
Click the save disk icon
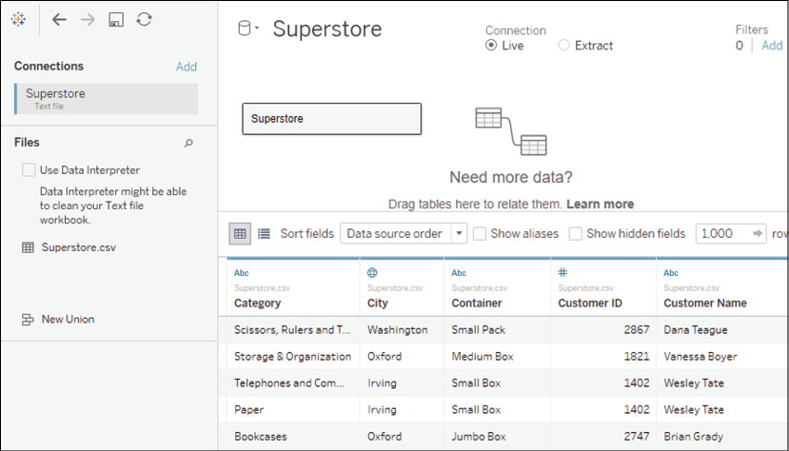tap(116, 20)
